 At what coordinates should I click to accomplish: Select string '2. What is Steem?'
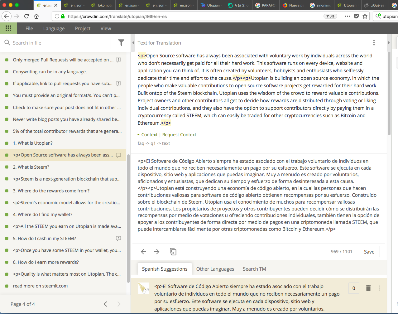pos(63,167)
